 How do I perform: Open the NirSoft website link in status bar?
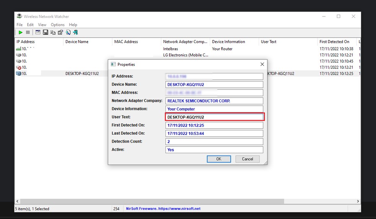[x=163, y=209]
